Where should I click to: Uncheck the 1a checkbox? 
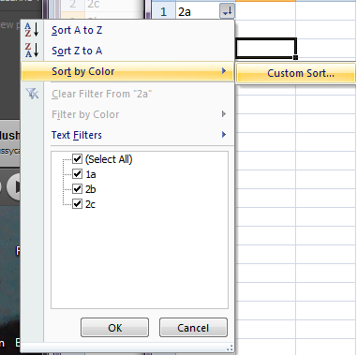(x=77, y=174)
